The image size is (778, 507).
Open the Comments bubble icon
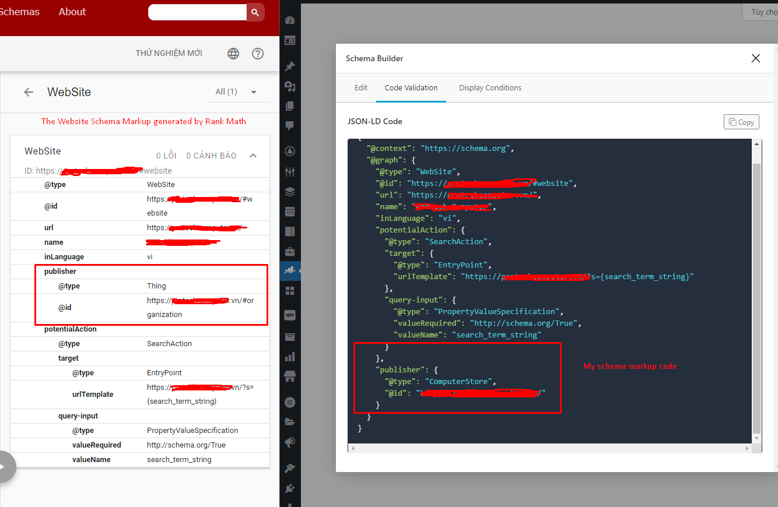pos(290,126)
